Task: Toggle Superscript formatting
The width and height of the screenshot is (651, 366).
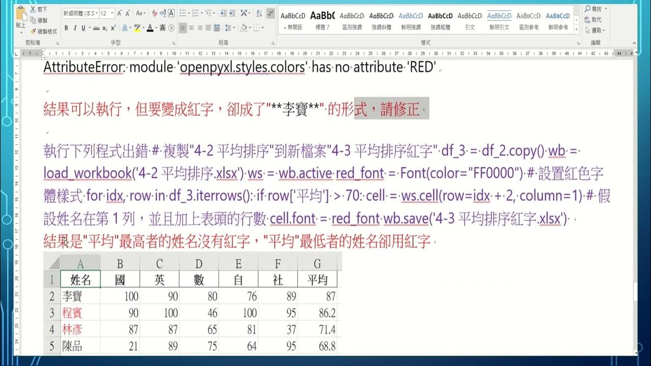Action: (113, 28)
